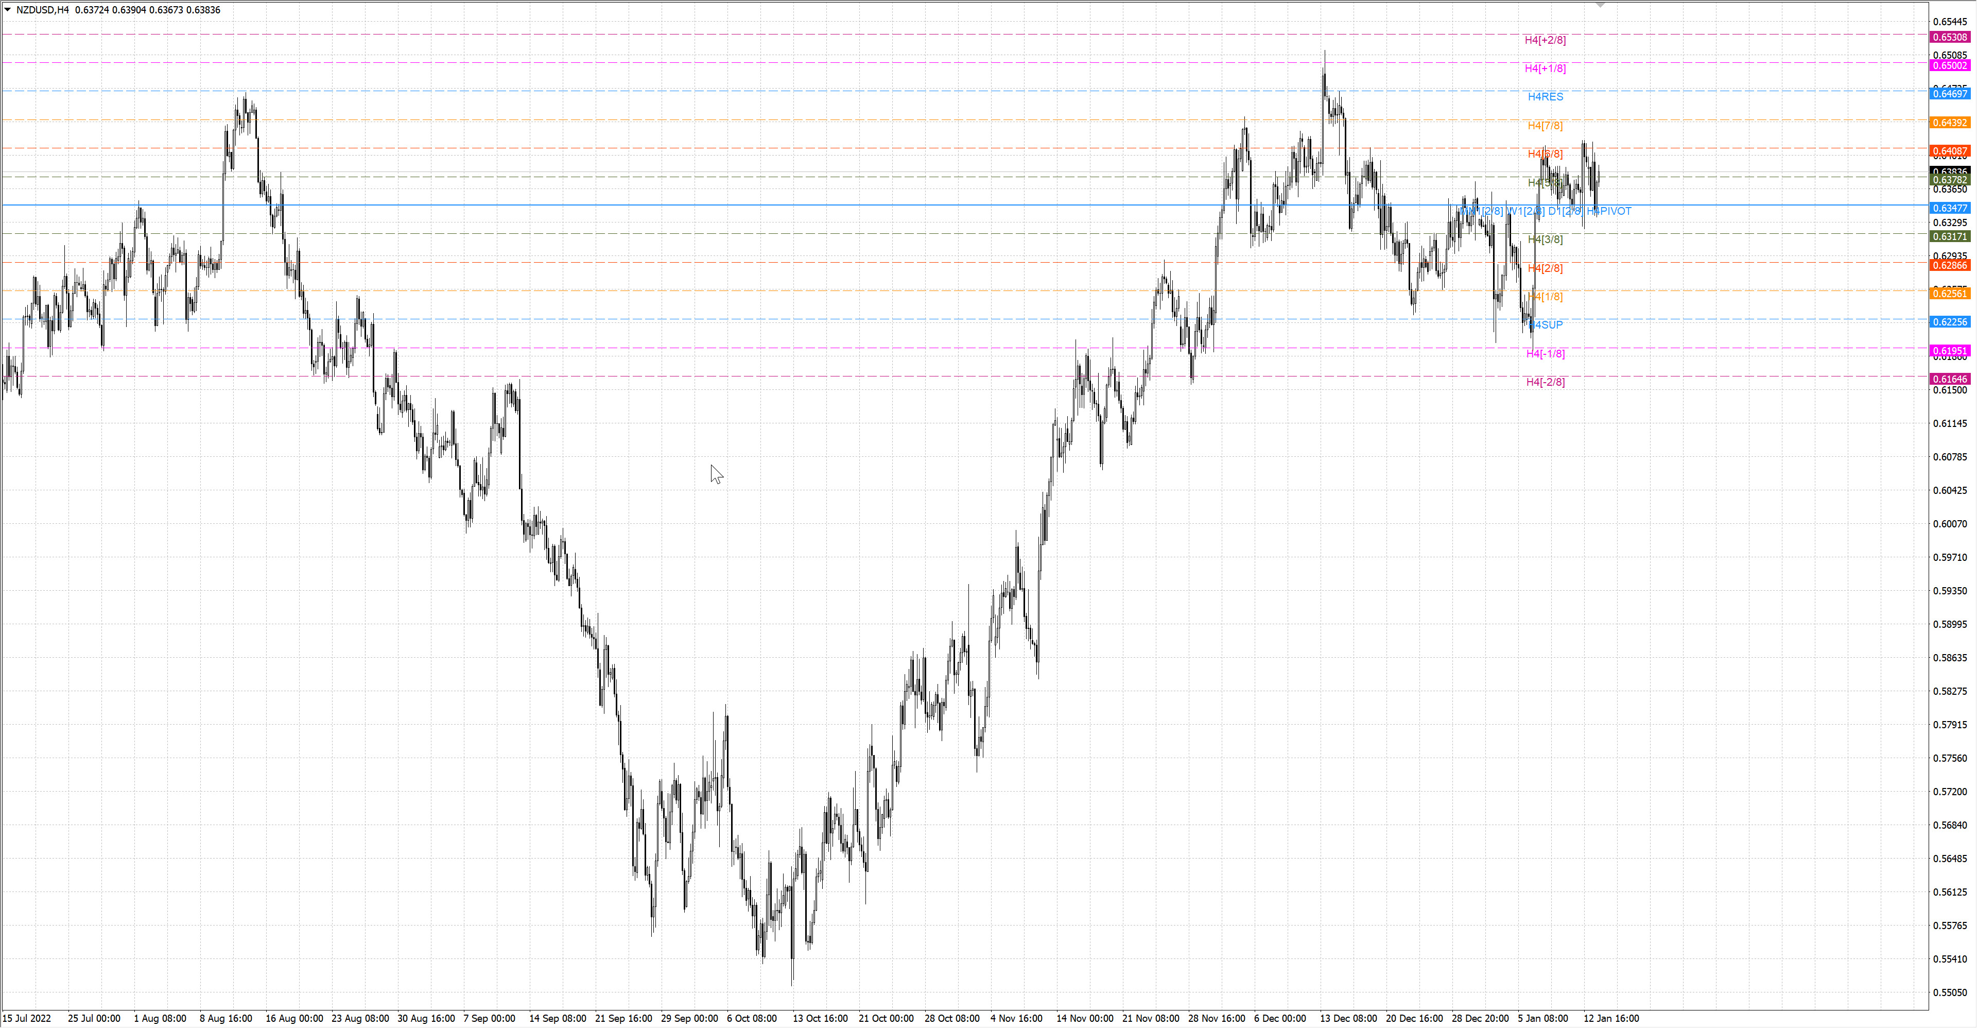Click the 14 Nov 00:00 time label
Viewport: 1977px width, 1028px height.
pyautogui.click(x=1084, y=1019)
